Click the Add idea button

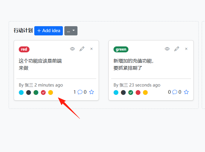click(49, 31)
